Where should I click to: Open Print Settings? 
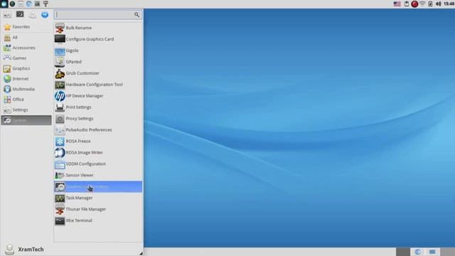point(98,107)
